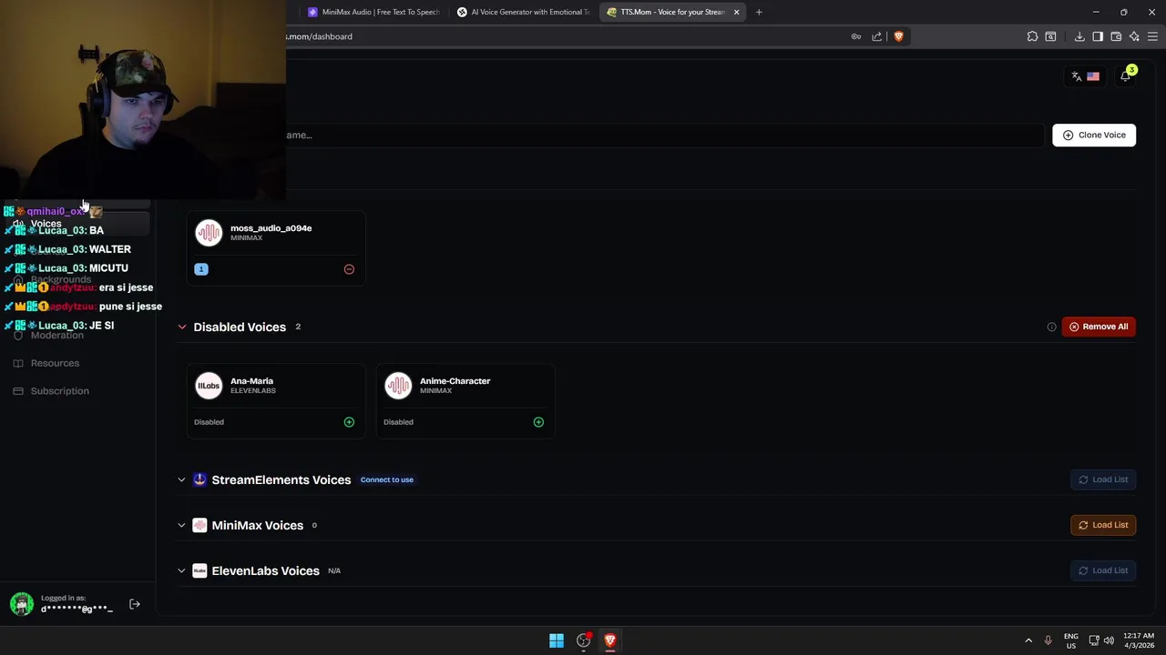Open the browser downloads
1166x655 pixels.
coord(1079,36)
